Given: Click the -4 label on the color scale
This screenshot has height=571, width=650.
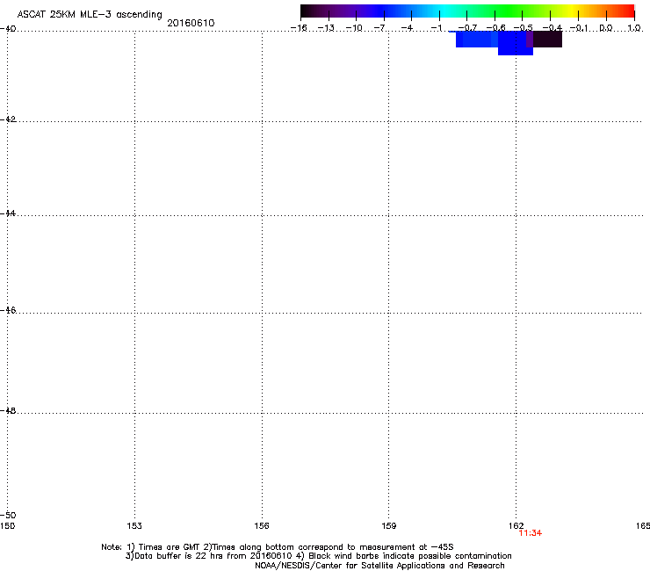Looking at the screenshot, I should click(x=407, y=28).
